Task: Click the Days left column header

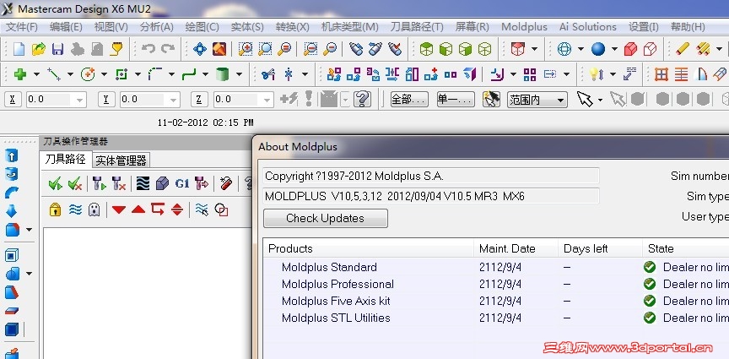Action: (600, 248)
